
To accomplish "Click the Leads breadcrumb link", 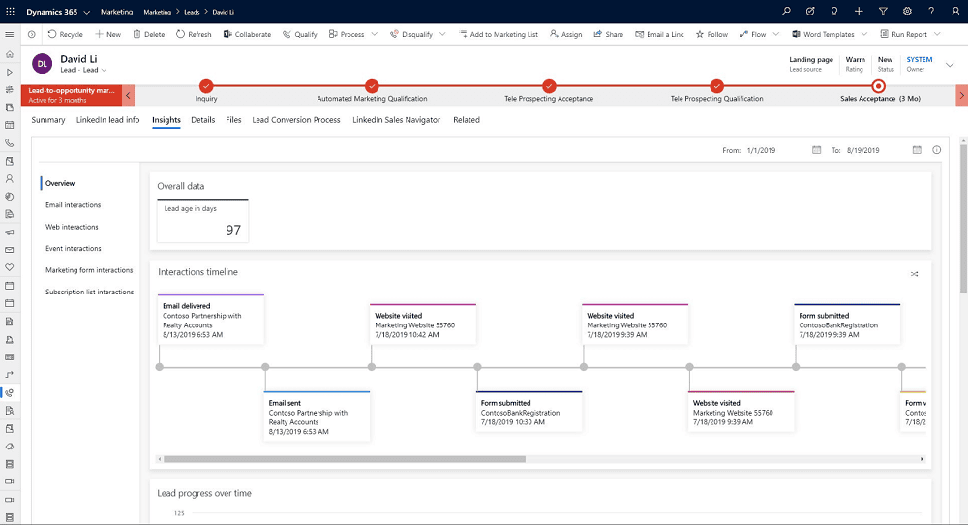I will (x=192, y=12).
